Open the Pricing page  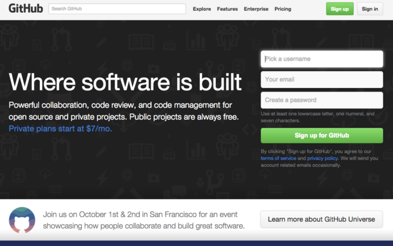tap(283, 9)
